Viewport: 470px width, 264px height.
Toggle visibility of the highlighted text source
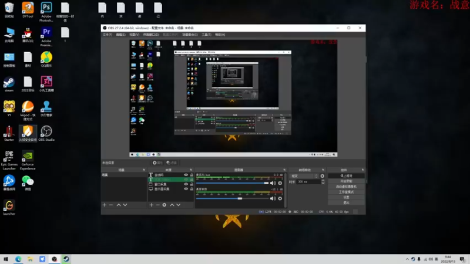coord(186,180)
